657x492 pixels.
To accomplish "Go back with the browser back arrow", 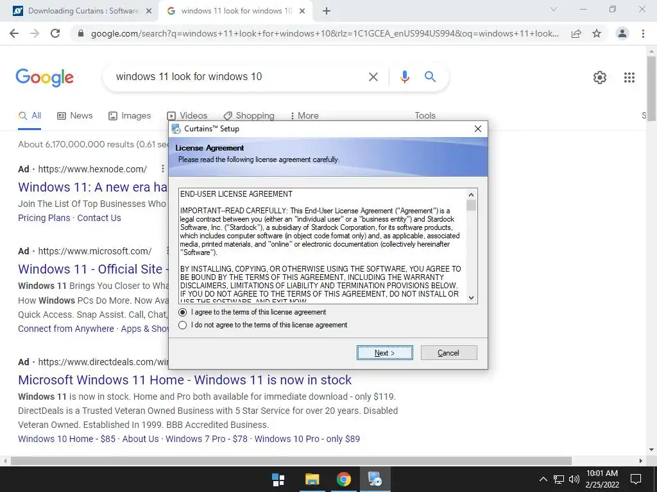I will coord(14,33).
